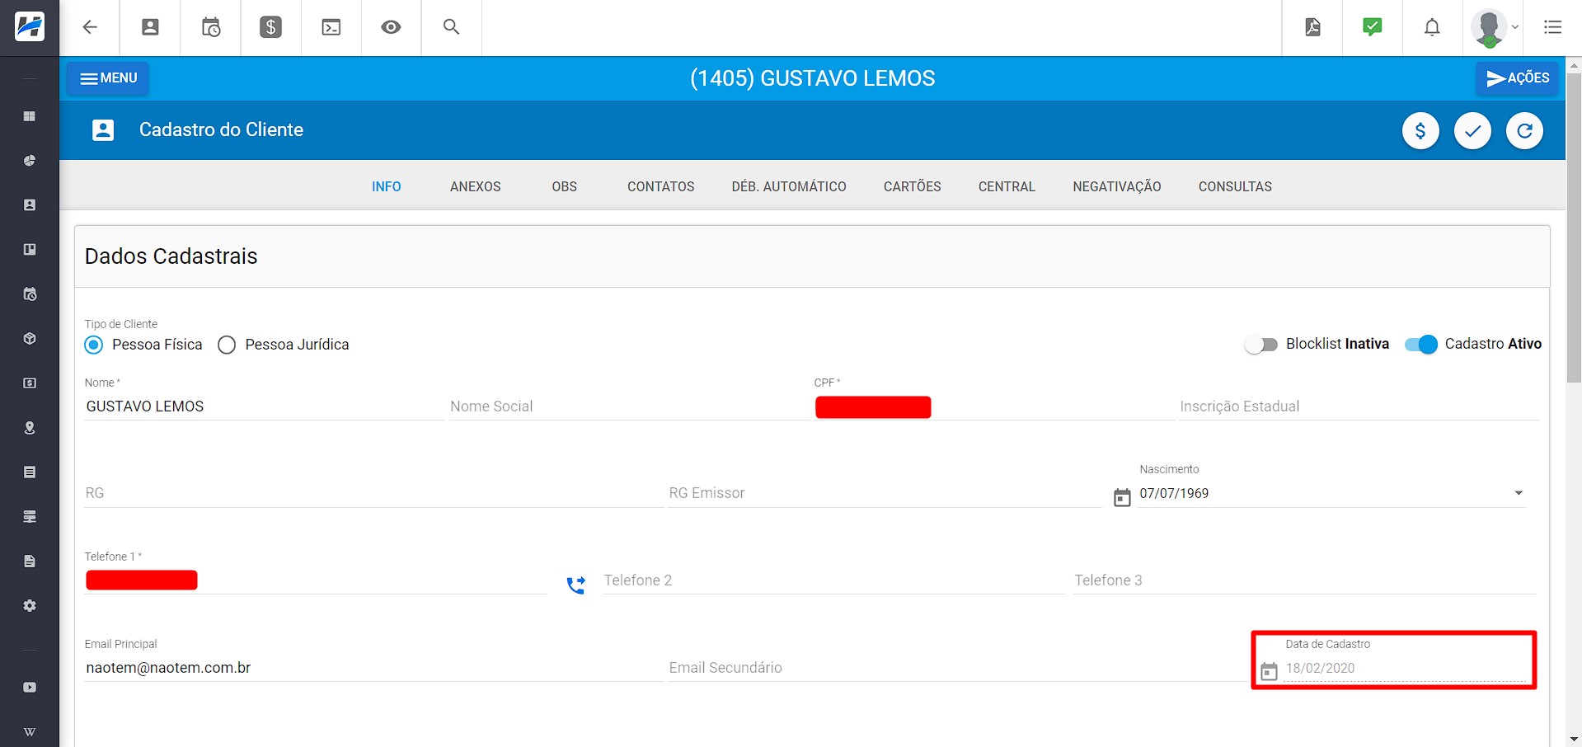Click the Email Secundário field
The height and width of the screenshot is (747, 1582).
coord(956,668)
